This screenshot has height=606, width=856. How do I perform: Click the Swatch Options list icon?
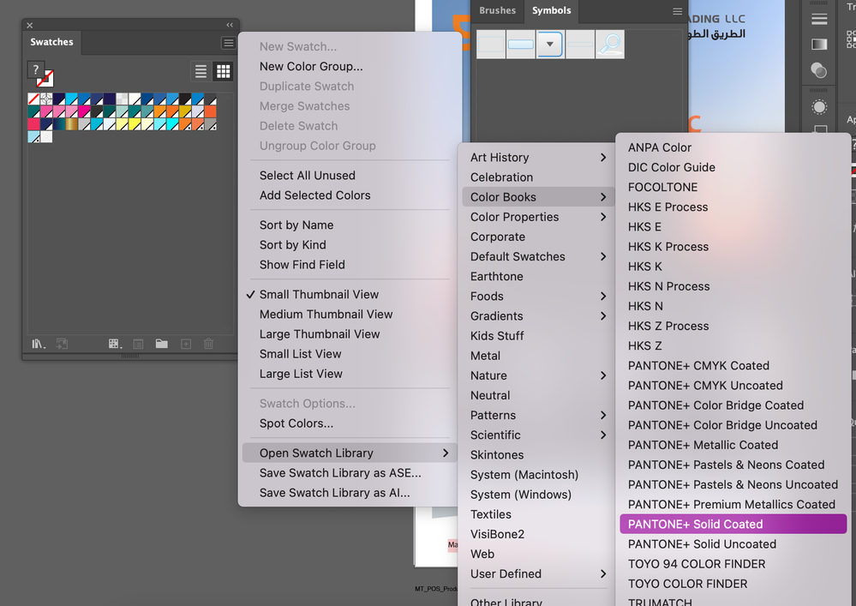[138, 344]
